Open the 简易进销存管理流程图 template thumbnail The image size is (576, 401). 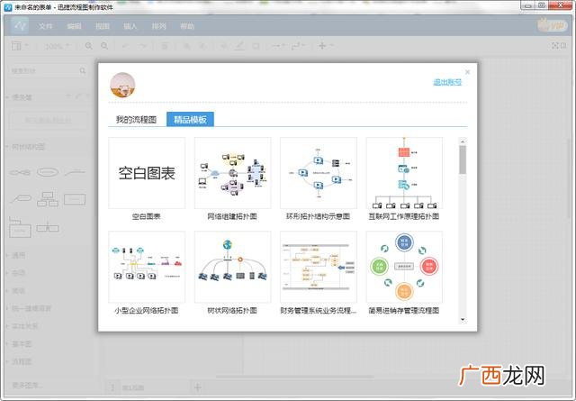pos(404,267)
